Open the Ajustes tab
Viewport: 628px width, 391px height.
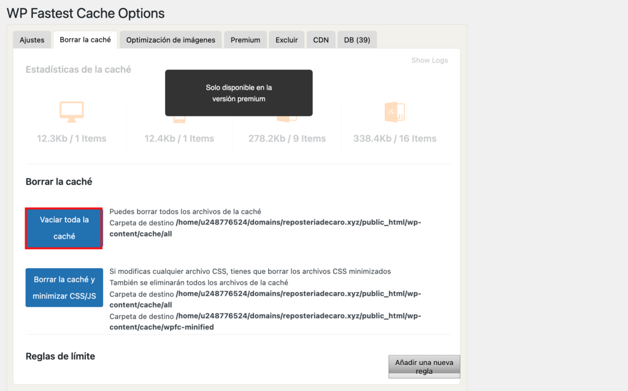[x=32, y=40]
